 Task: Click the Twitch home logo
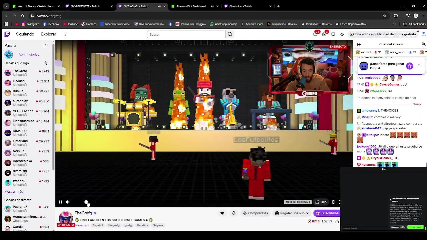pyautogui.click(x=7, y=34)
